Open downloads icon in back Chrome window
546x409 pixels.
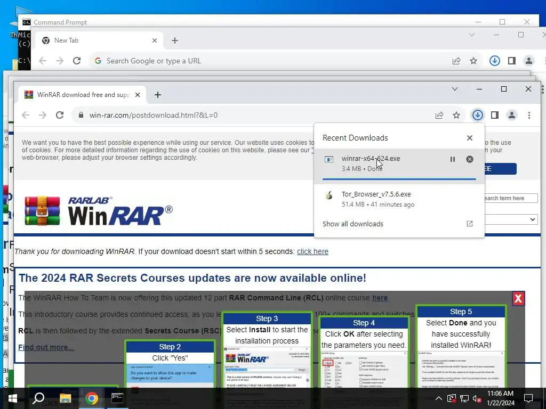click(494, 61)
